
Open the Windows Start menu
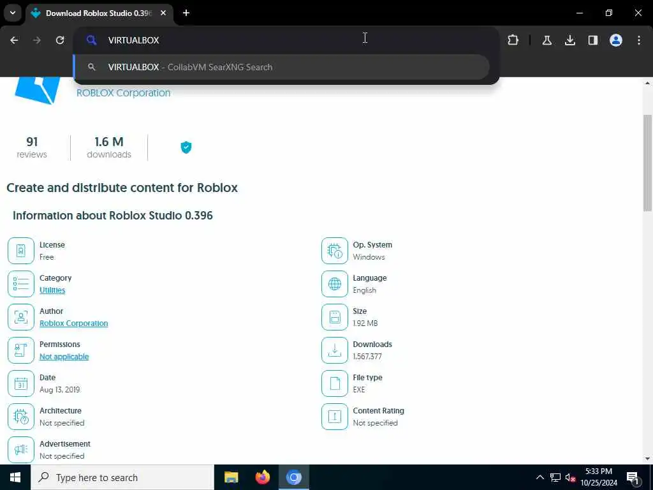click(x=15, y=477)
